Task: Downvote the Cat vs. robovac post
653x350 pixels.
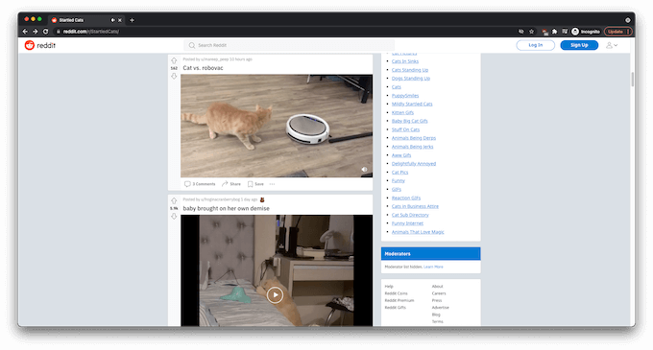Action: tap(174, 76)
